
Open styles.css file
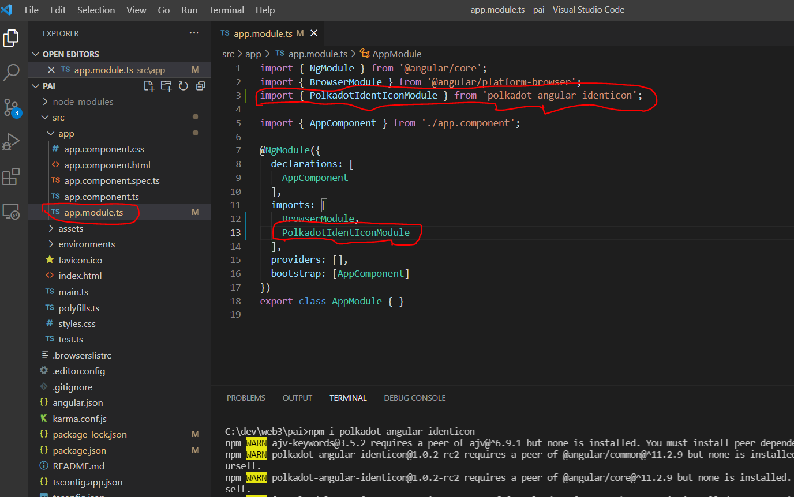(77, 323)
